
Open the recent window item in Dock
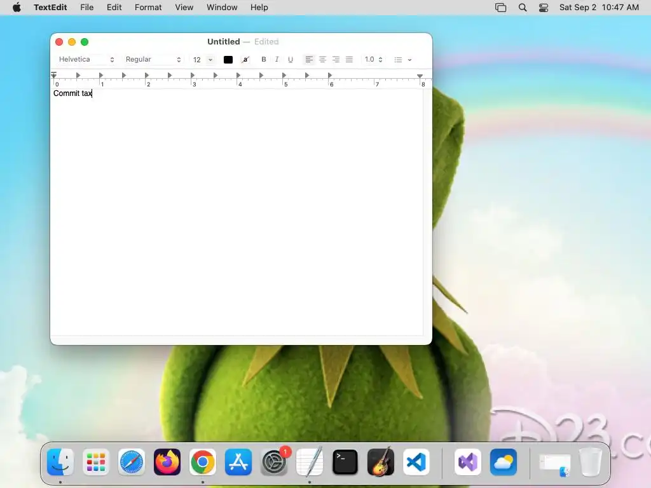(555, 463)
